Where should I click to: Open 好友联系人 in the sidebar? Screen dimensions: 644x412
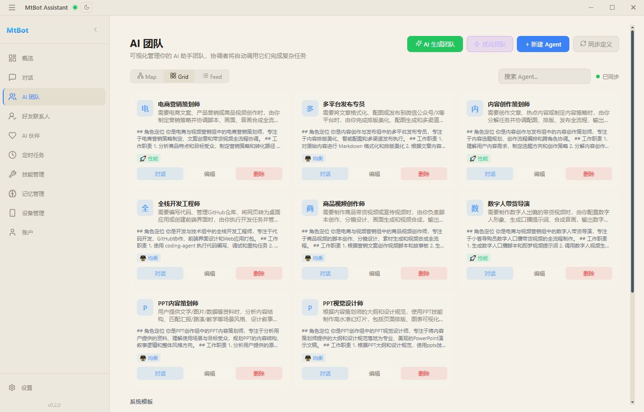[x=54, y=116]
